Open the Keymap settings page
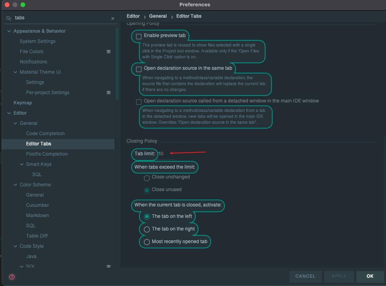The image size is (386, 286). 22,103
